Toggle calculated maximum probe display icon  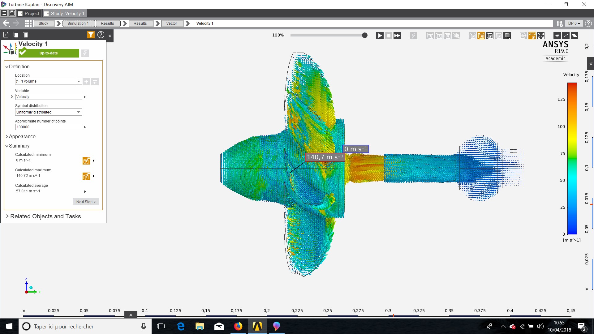pyautogui.click(x=86, y=176)
